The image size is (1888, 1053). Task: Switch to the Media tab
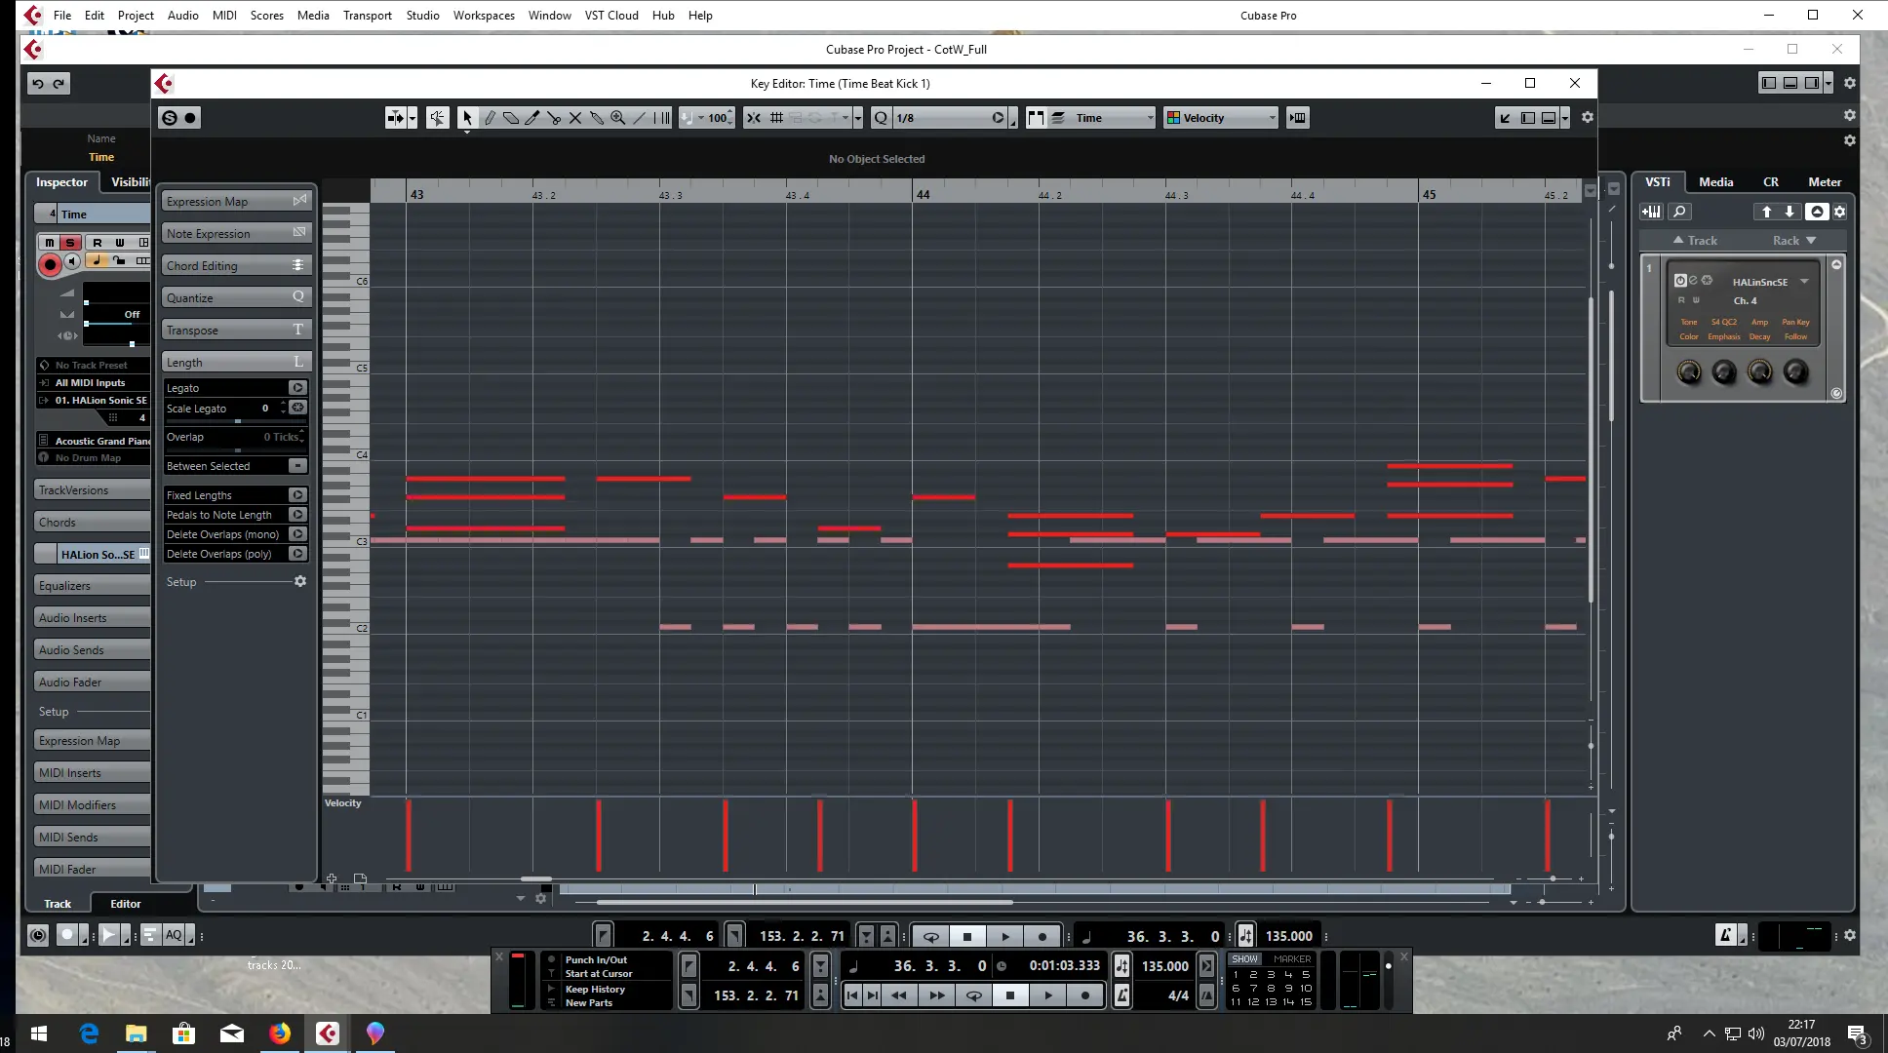tap(1715, 181)
